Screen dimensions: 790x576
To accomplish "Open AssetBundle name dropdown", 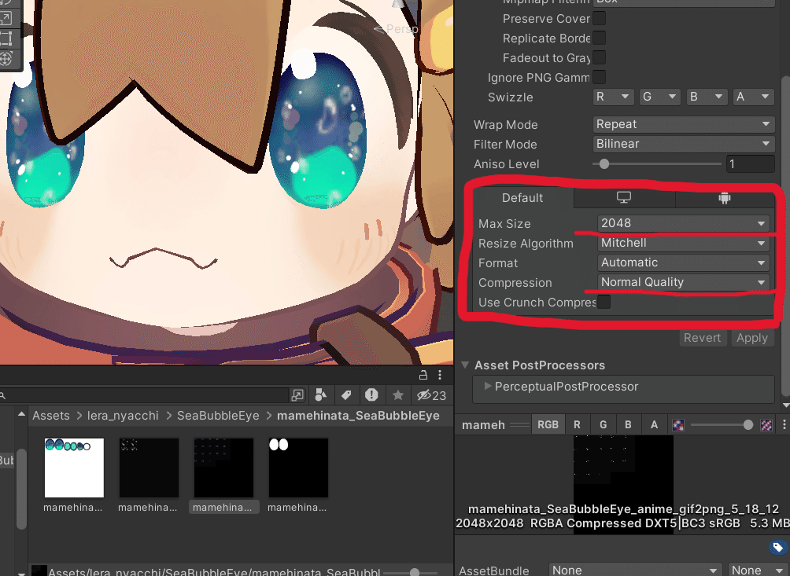I will tap(635, 570).
